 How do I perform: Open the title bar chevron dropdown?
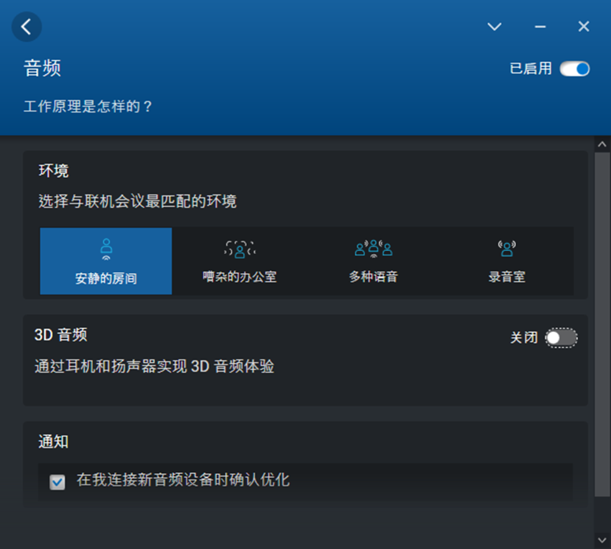pyautogui.click(x=494, y=27)
